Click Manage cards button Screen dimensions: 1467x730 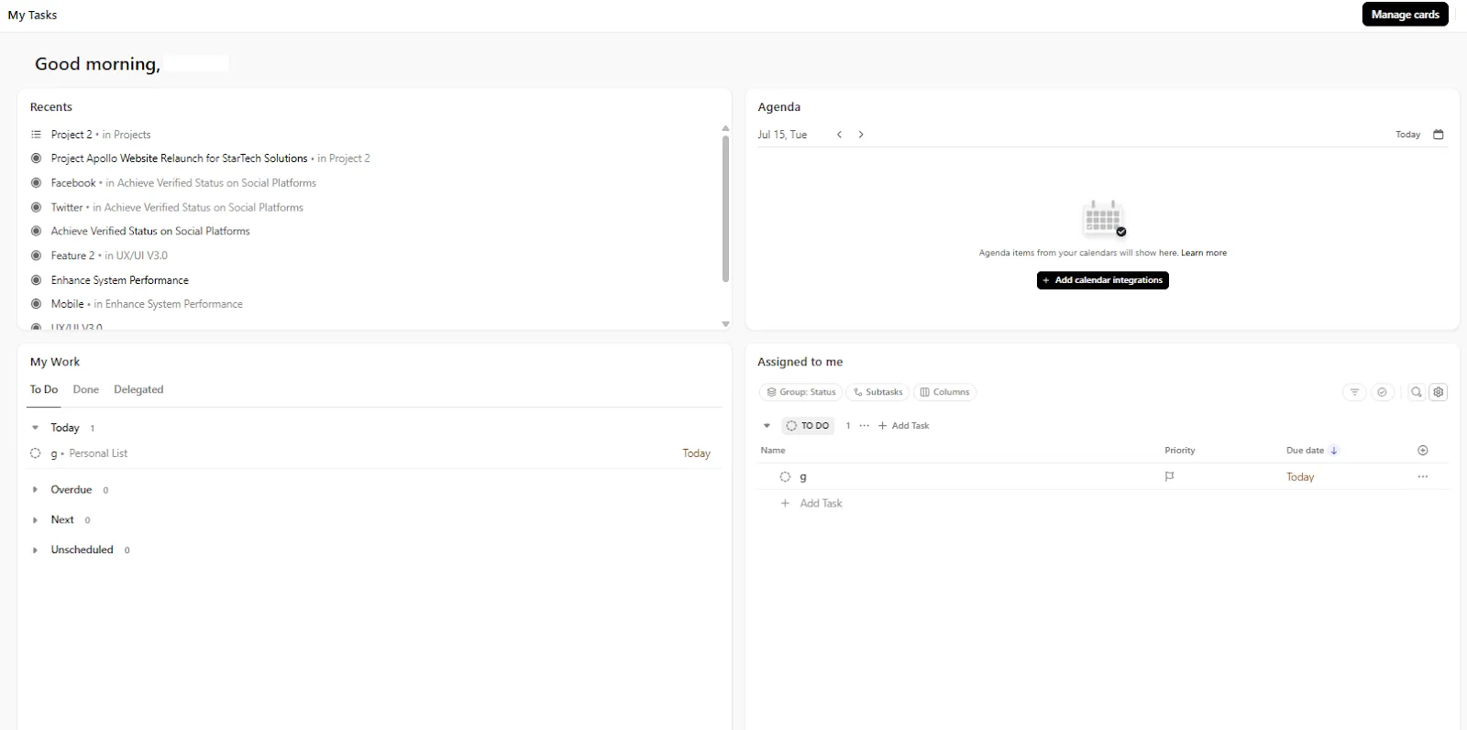click(x=1405, y=15)
